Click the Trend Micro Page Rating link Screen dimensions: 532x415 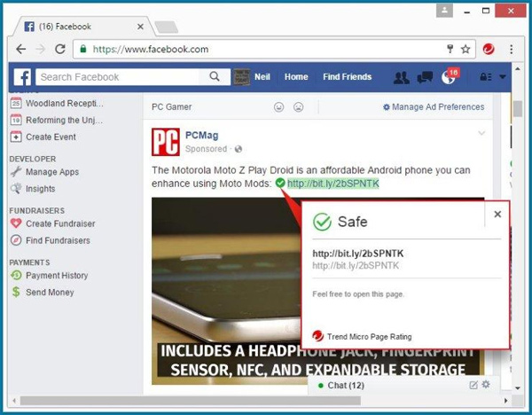coord(369,337)
